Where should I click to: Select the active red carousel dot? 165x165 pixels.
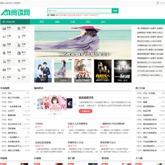(55, 114)
